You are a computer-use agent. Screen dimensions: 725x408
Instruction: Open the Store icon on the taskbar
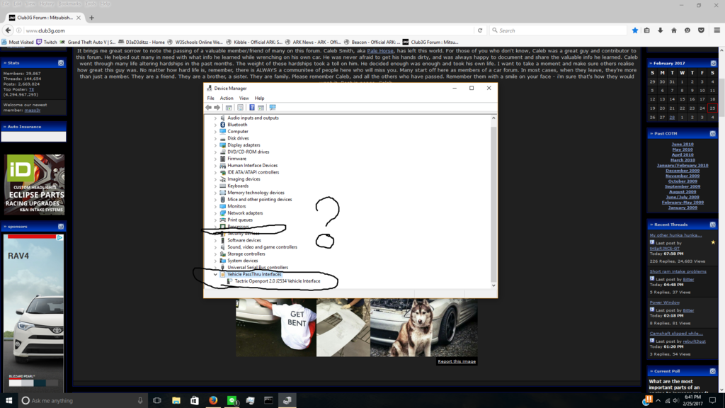pyautogui.click(x=195, y=401)
